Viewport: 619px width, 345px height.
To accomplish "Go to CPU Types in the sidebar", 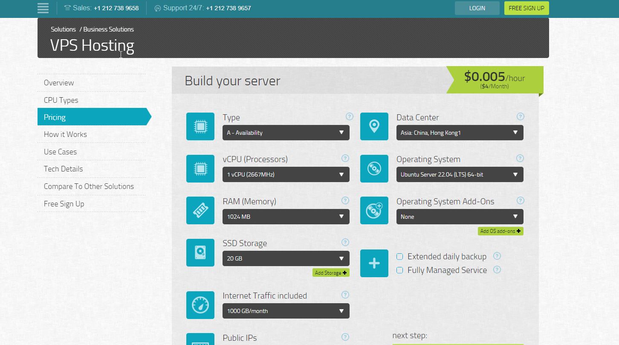I will pyautogui.click(x=61, y=100).
